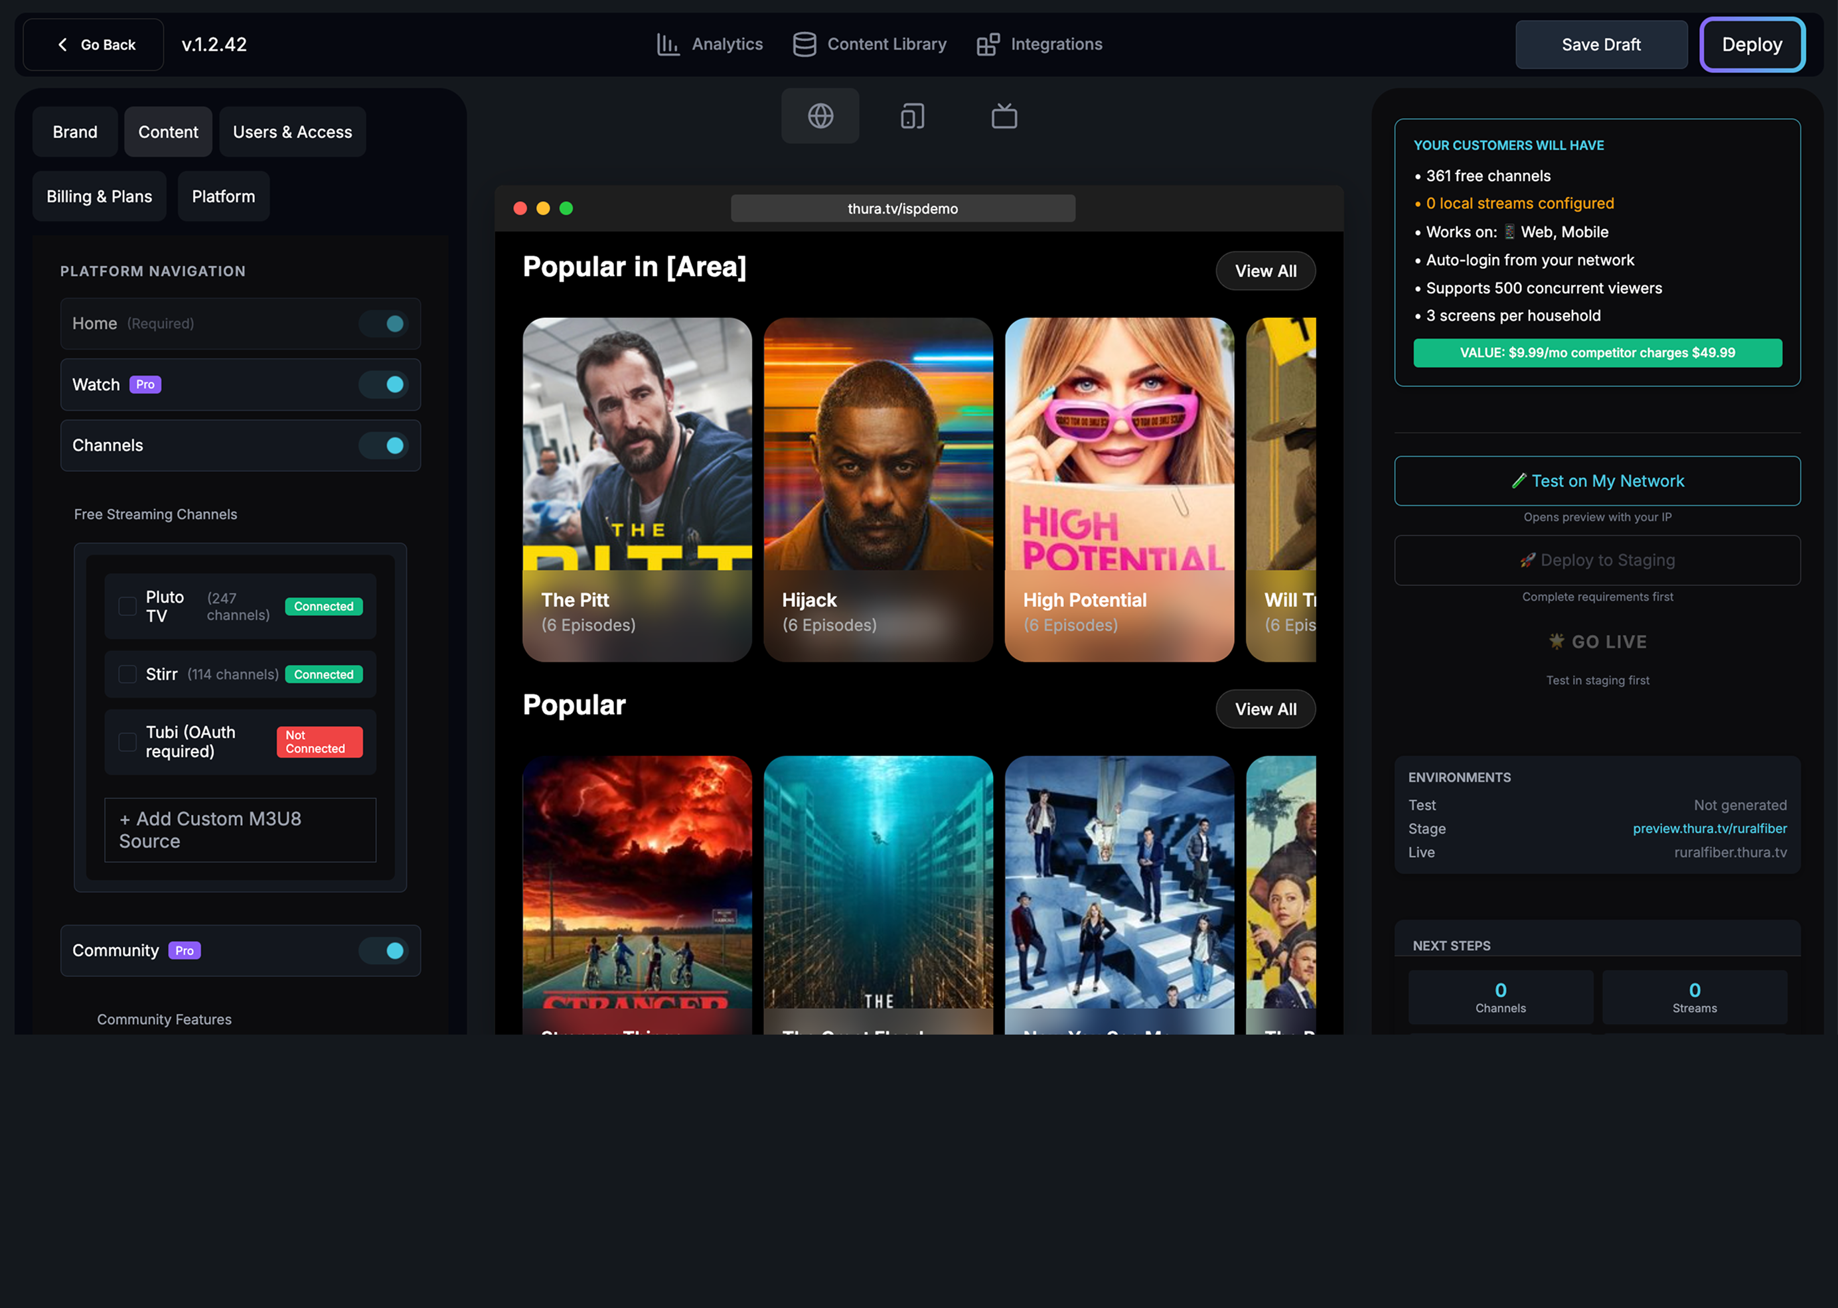
Task: Select the mobile device preview icon
Action: tap(912, 116)
